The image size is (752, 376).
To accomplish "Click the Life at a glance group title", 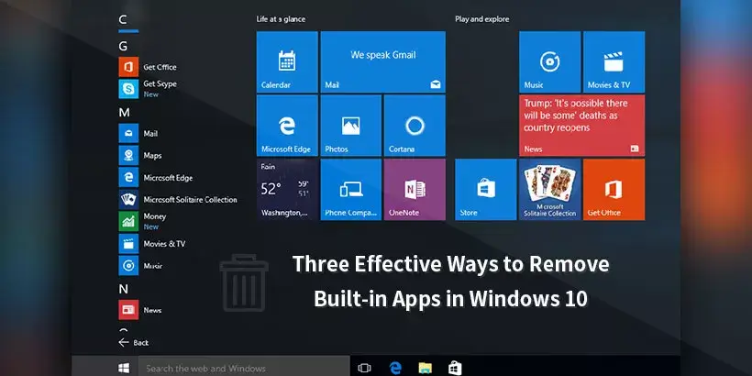I will click(x=281, y=19).
